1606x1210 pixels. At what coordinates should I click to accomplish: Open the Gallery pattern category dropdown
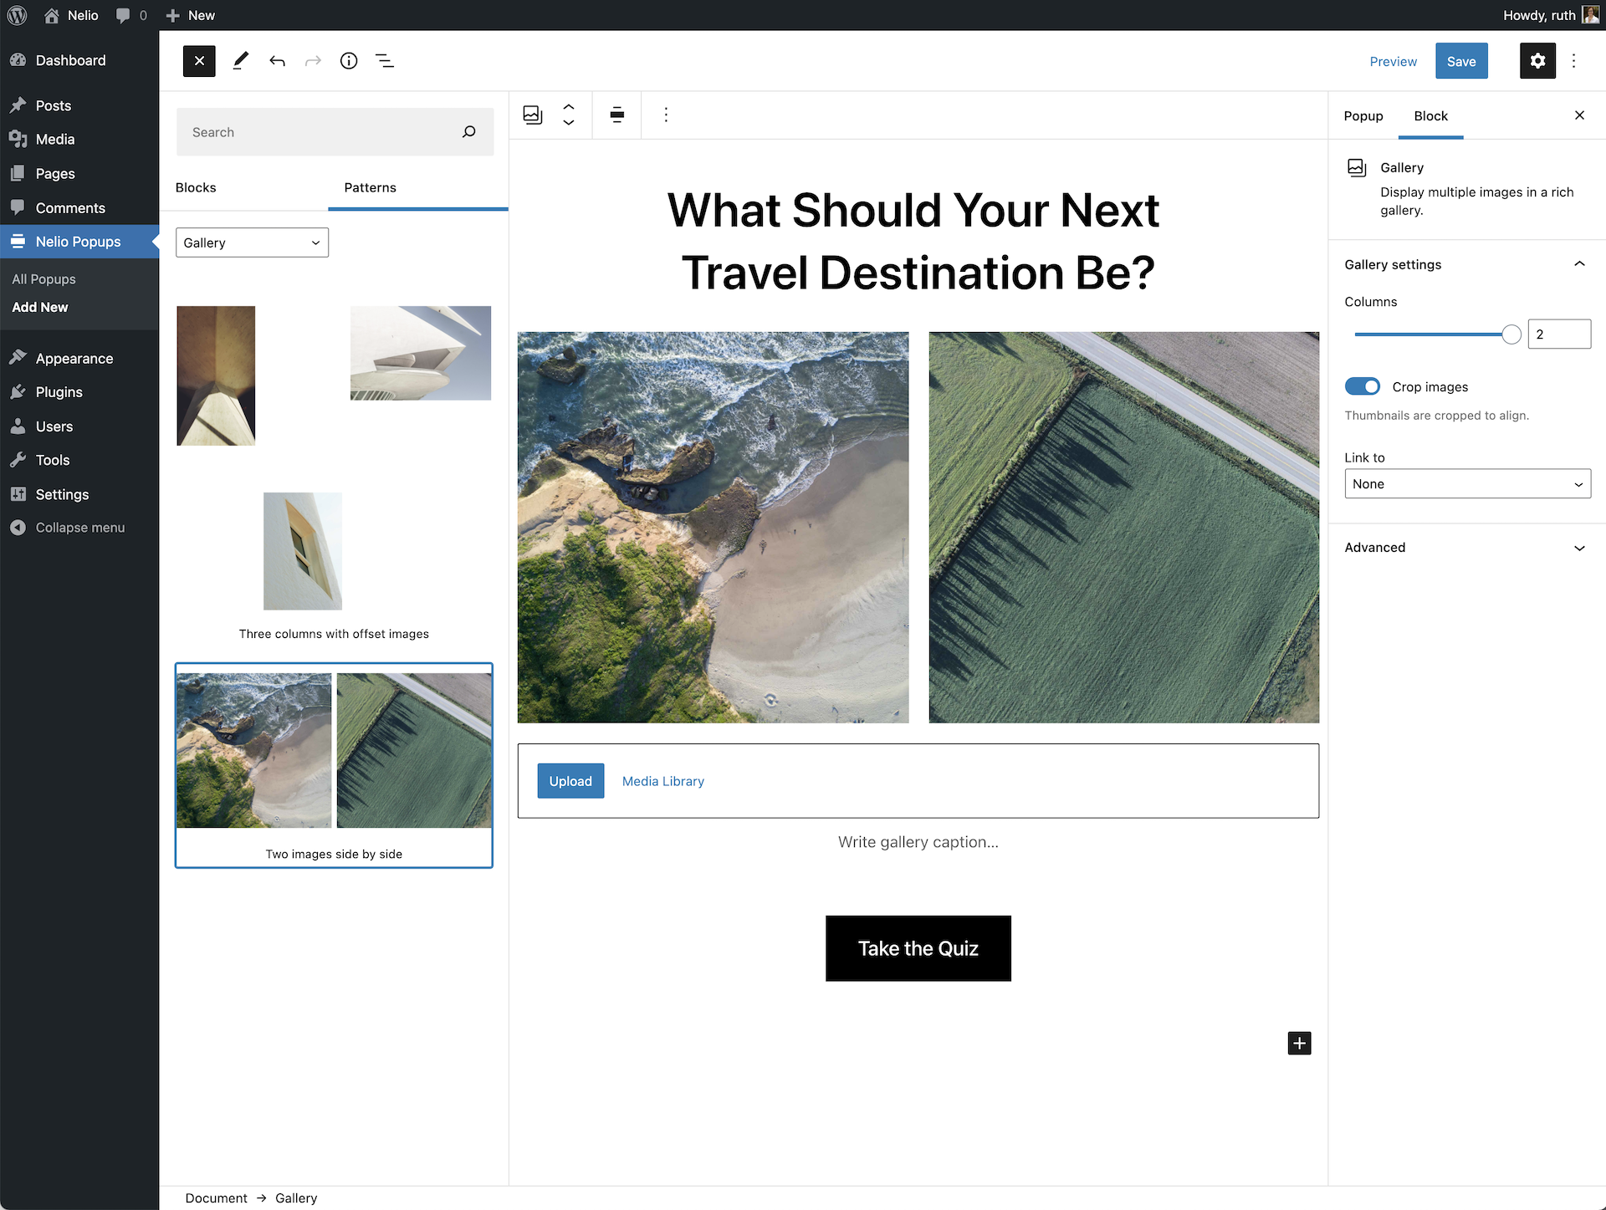click(252, 243)
